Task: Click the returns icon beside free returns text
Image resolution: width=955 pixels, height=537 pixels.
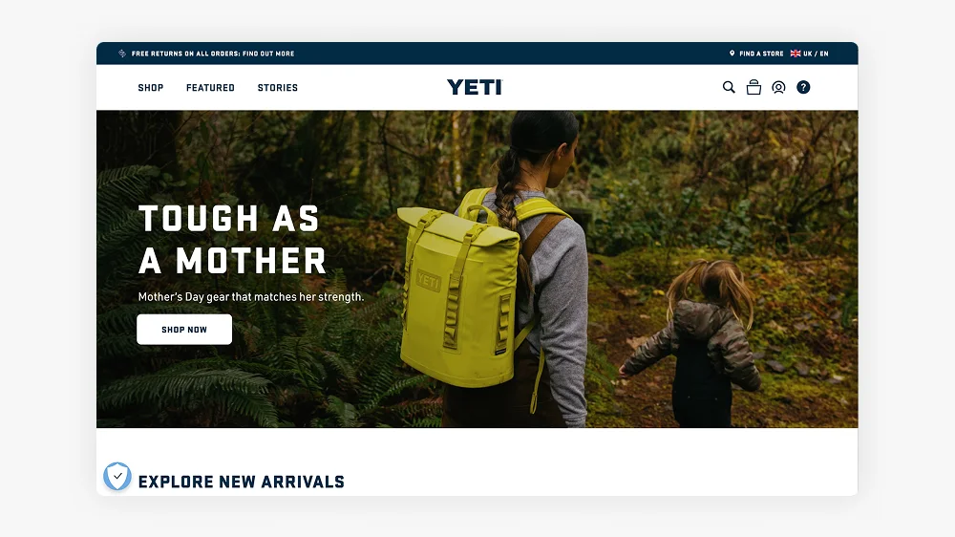Action: click(122, 54)
